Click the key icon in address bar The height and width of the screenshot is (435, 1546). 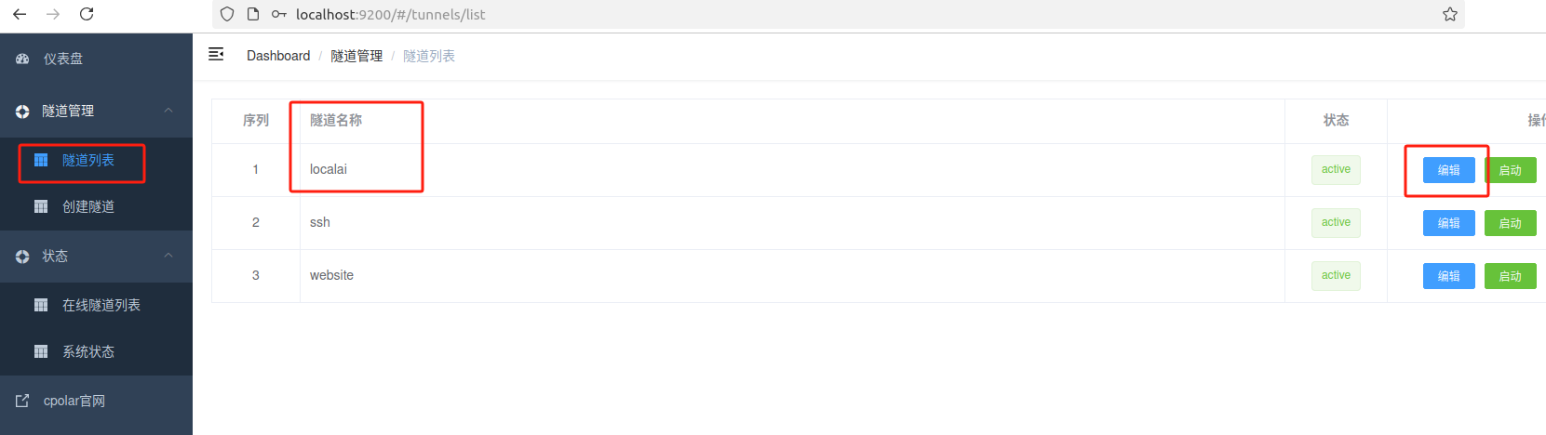[x=278, y=14]
